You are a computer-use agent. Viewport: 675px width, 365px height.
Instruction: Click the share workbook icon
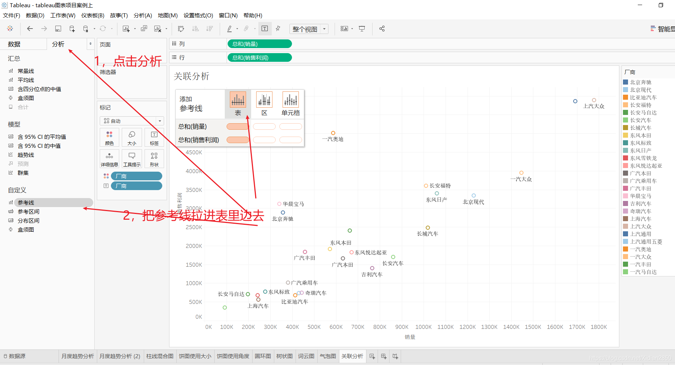[382, 29]
